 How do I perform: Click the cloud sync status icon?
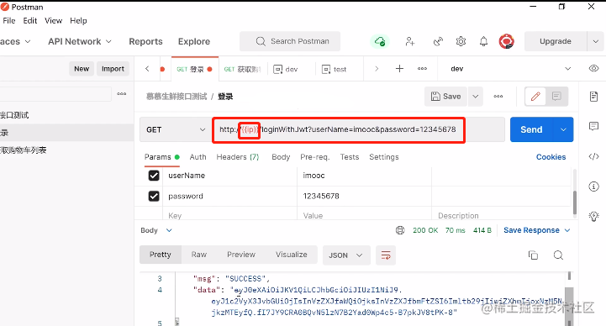tap(380, 41)
